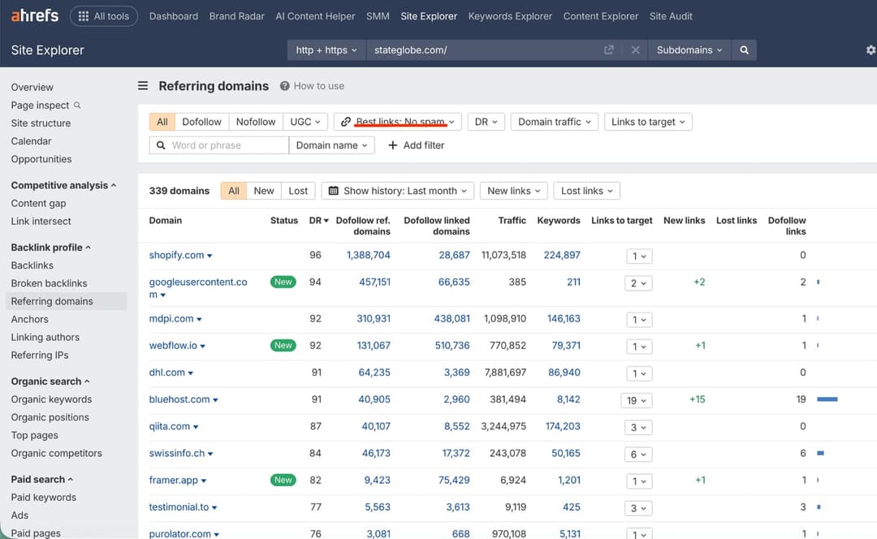
Task: Collapse the Organic search section
Action: (x=50, y=382)
